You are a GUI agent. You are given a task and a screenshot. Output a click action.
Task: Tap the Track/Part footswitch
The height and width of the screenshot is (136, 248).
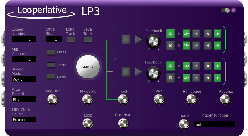click(x=123, y=124)
